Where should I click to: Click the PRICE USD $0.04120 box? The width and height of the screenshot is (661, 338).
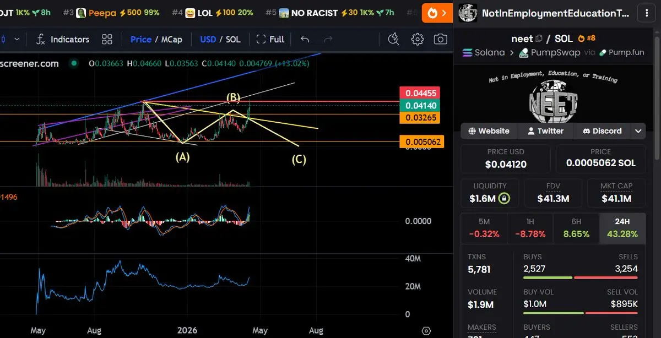click(x=506, y=159)
